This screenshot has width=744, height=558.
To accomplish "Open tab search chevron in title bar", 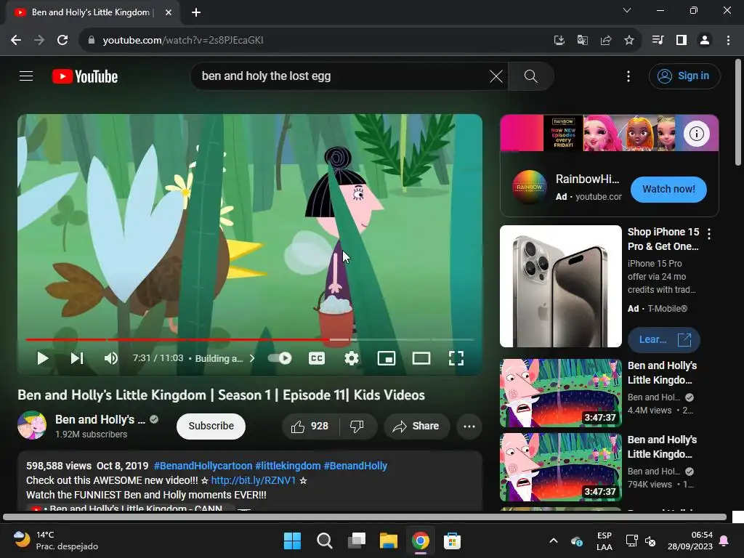I will click(x=627, y=10).
